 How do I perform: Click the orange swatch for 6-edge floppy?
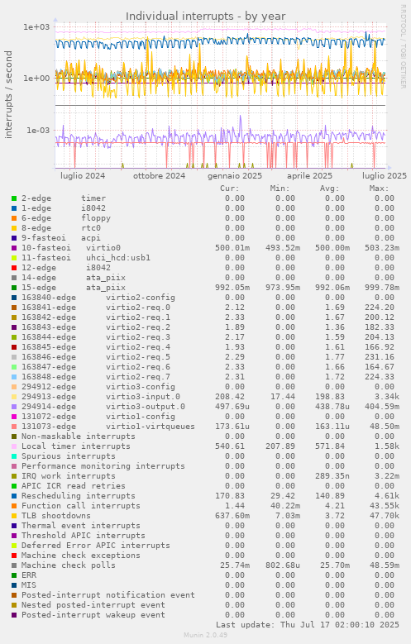click(x=14, y=218)
